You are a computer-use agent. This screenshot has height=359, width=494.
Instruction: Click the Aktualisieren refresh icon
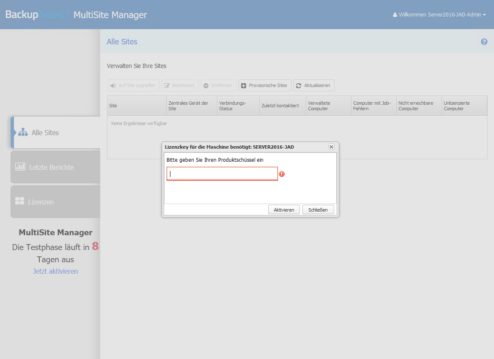tap(299, 85)
